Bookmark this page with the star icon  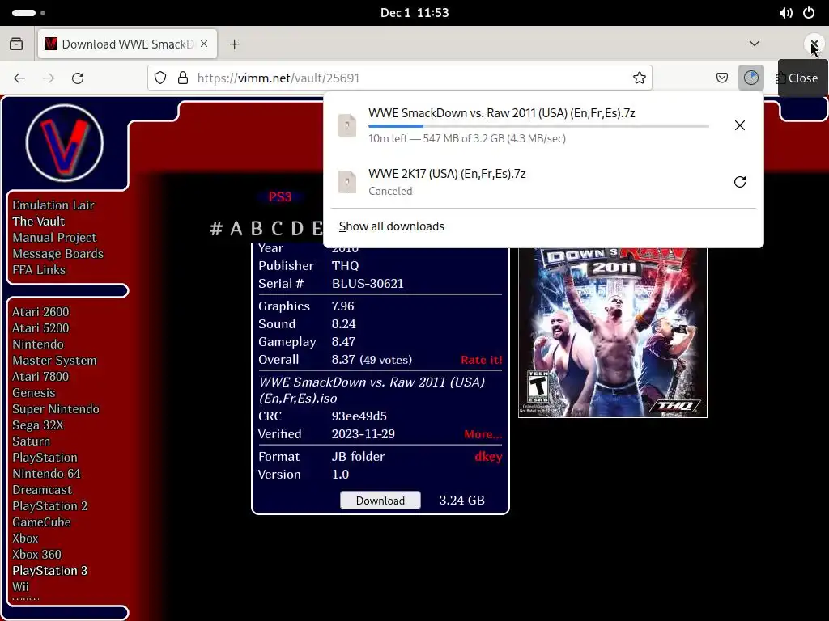(x=640, y=78)
